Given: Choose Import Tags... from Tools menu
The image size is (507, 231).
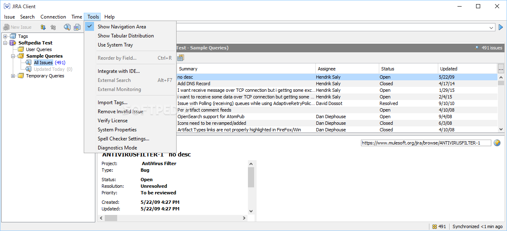Looking at the screenshot, I should tap(130, 103).
